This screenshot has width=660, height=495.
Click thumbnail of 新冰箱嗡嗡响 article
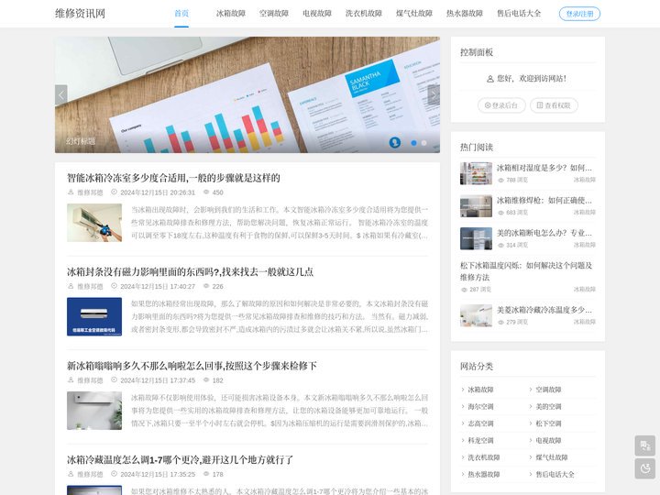point(94,411)
